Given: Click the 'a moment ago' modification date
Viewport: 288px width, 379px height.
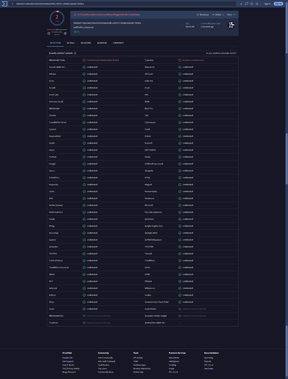Looking at the screenshot, I should pos(207,27).
